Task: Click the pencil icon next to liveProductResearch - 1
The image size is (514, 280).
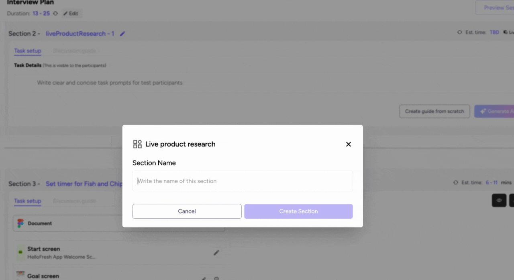Action: (x=122, y=34)
